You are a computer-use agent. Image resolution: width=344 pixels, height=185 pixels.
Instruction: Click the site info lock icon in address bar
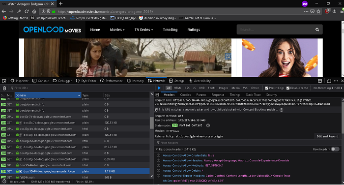pos(54,11)
